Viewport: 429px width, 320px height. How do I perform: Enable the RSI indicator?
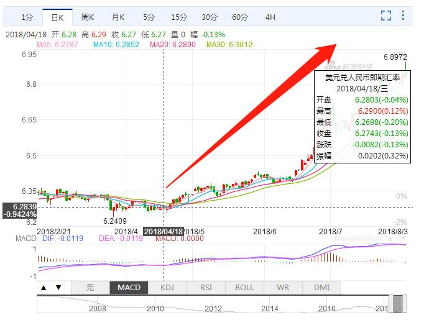click(206, 288)
